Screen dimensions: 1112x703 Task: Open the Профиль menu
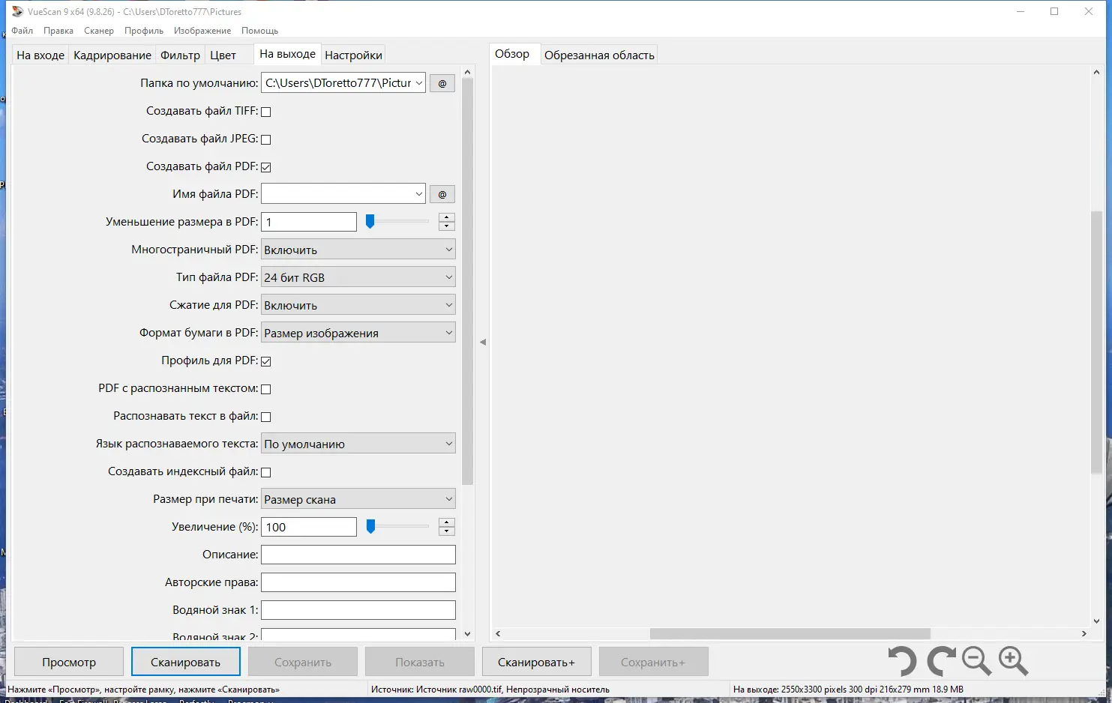(x=144, y=31)
